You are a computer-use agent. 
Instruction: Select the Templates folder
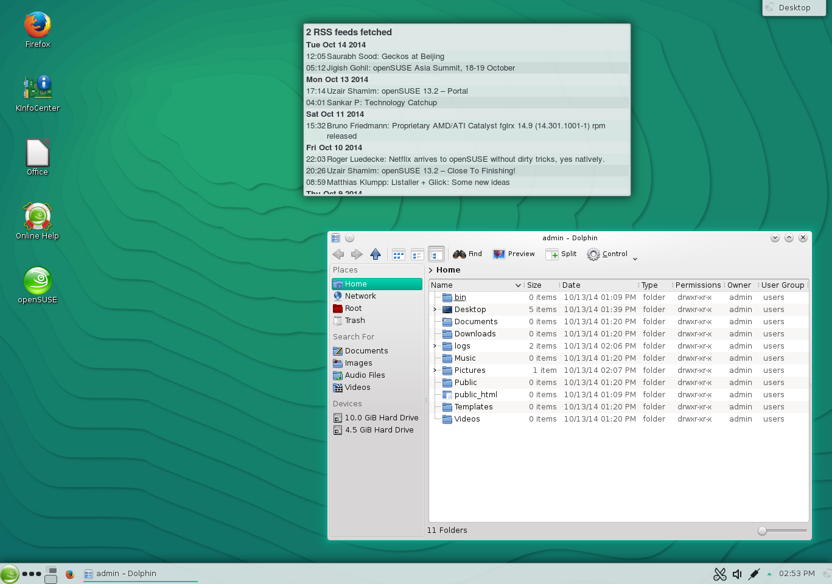pyautogui.click(x=468, y=407)
